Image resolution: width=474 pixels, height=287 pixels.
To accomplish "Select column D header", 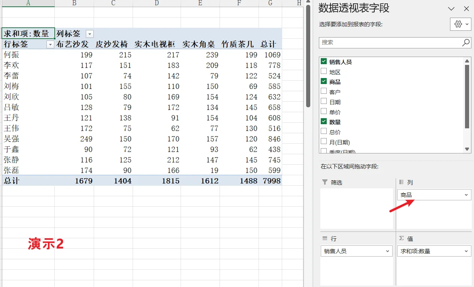I will tap(157, 3).
